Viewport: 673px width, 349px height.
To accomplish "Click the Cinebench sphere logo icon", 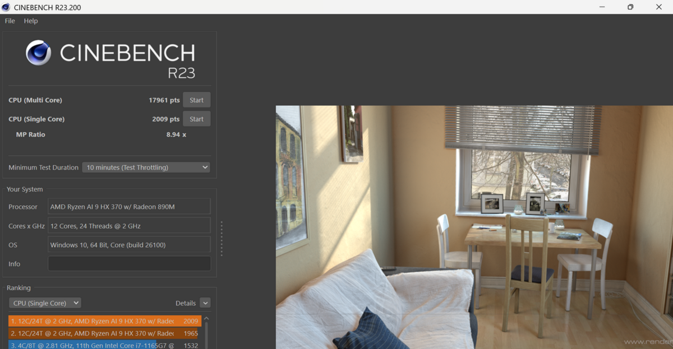I will pyautogui.click(x=39, y=53).
